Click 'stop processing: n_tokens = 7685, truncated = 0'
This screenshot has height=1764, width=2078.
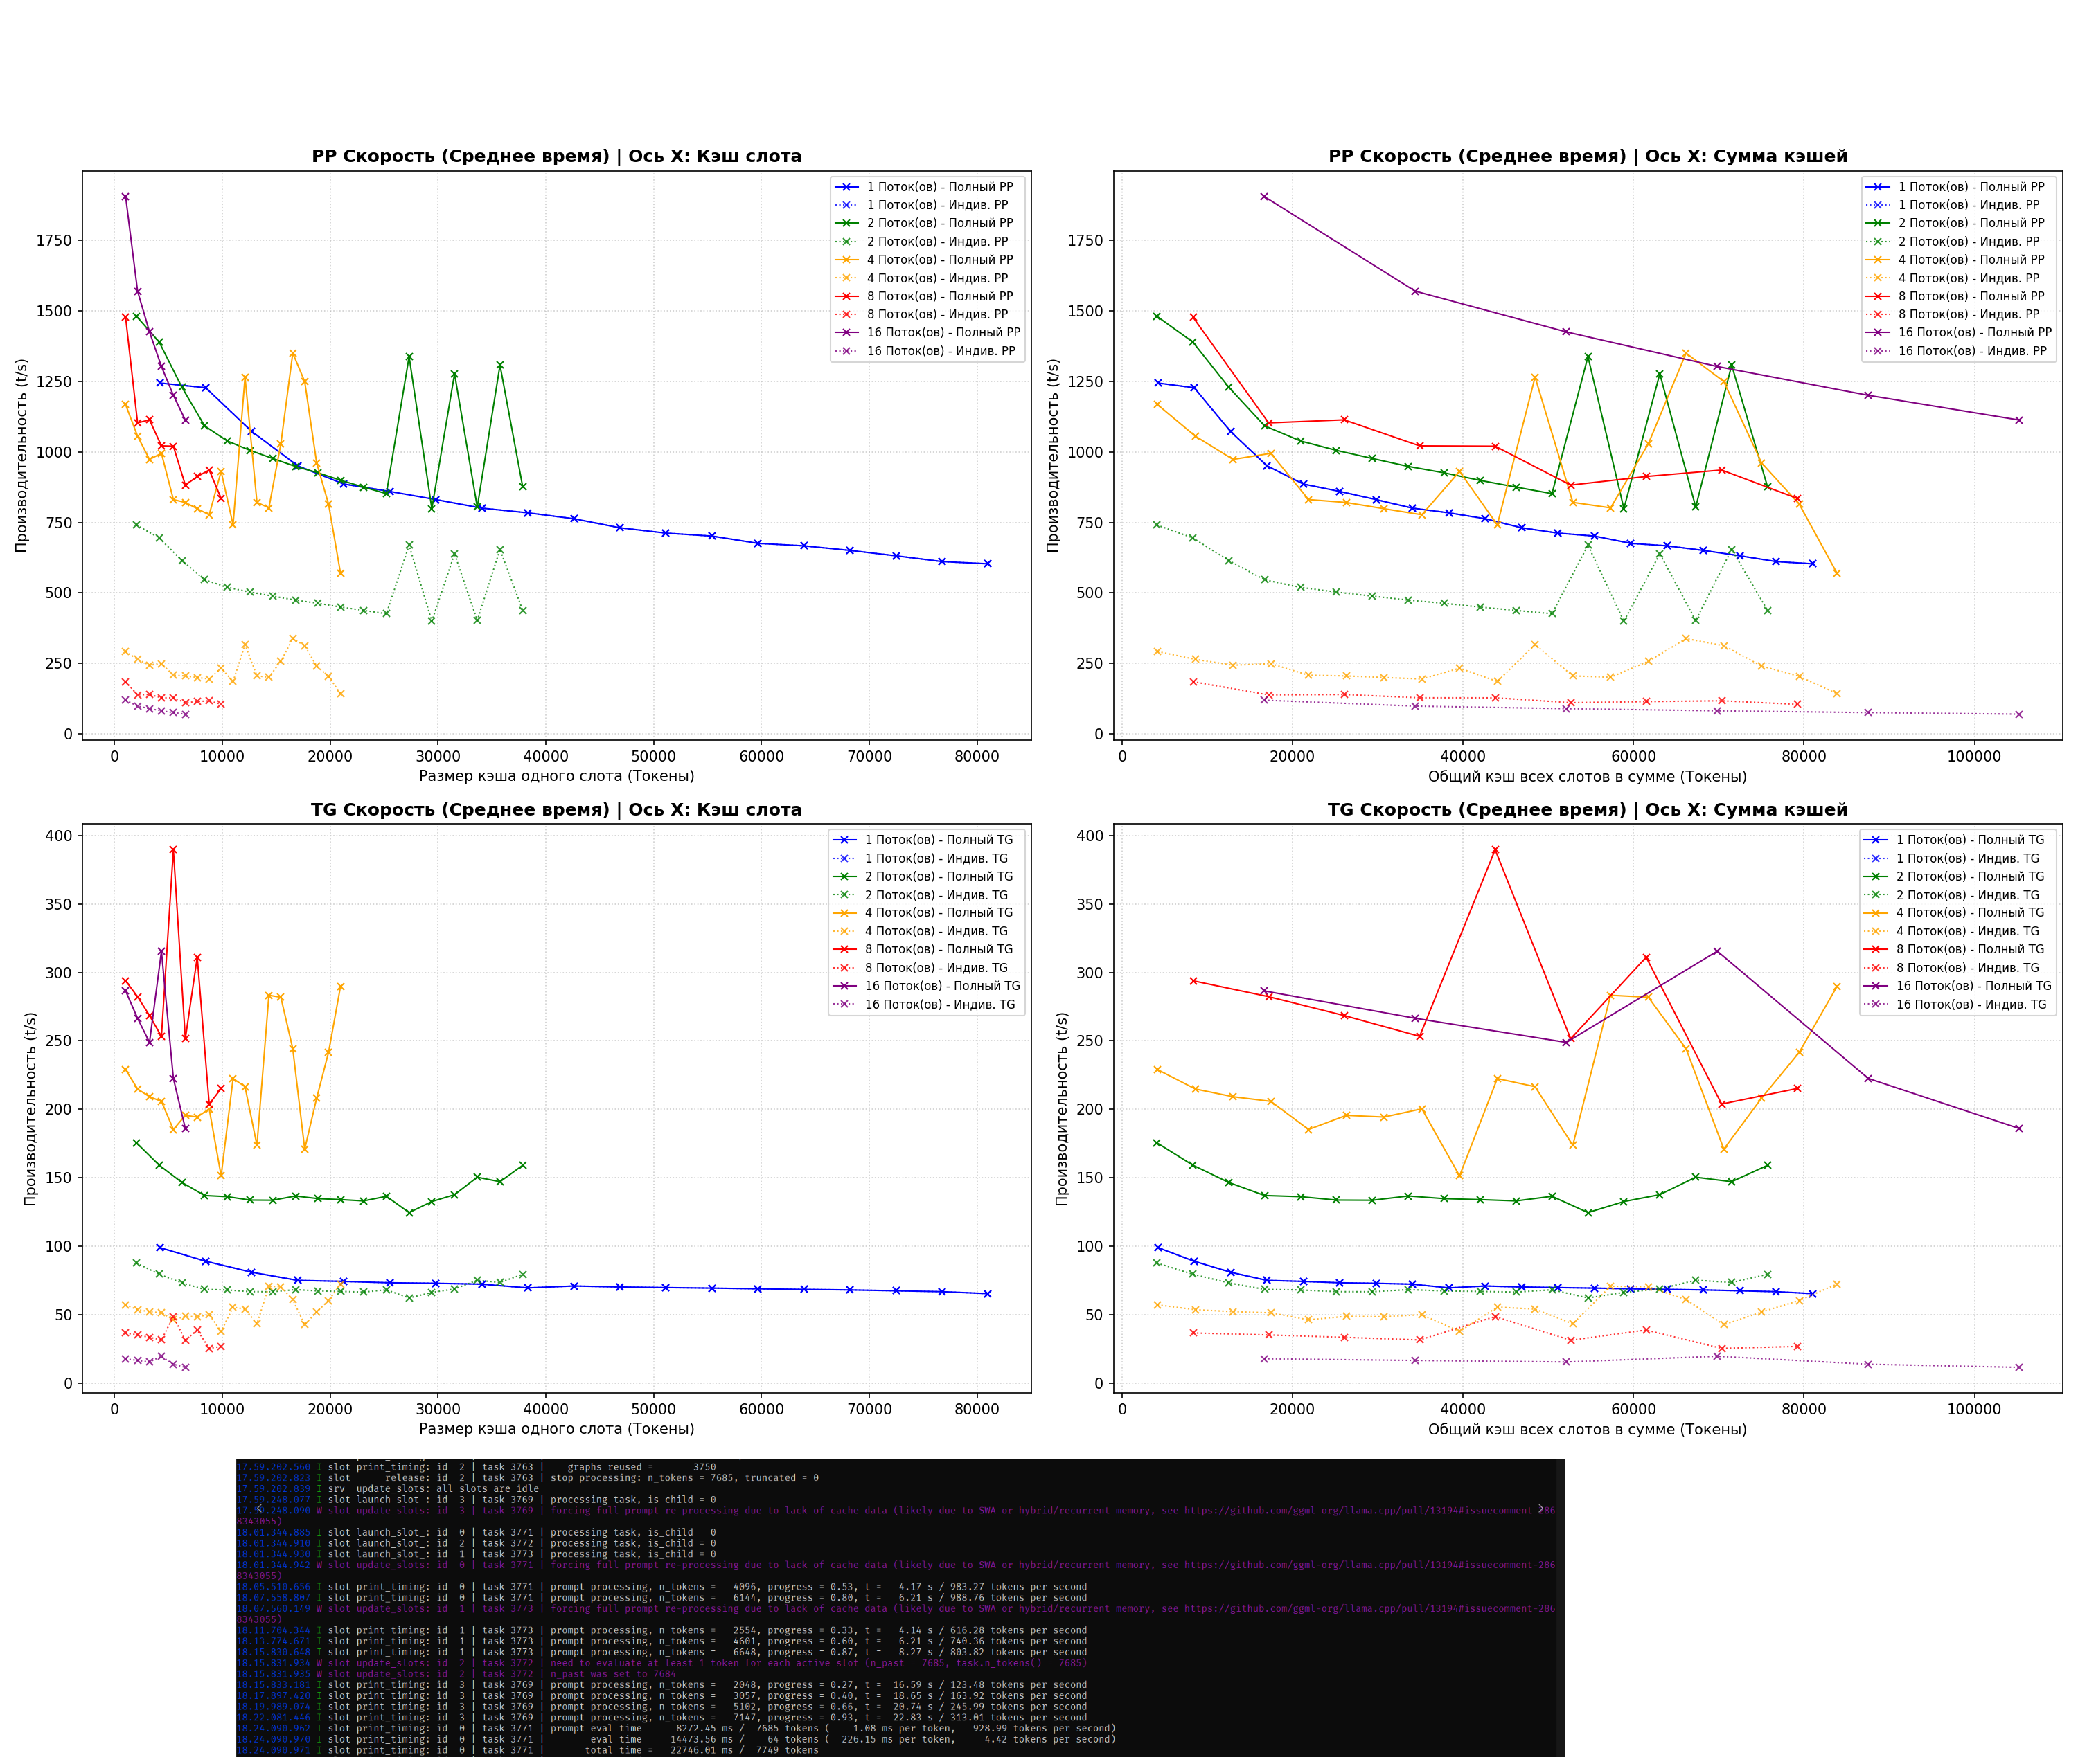pyautogui.click(x=684, y=1477)
